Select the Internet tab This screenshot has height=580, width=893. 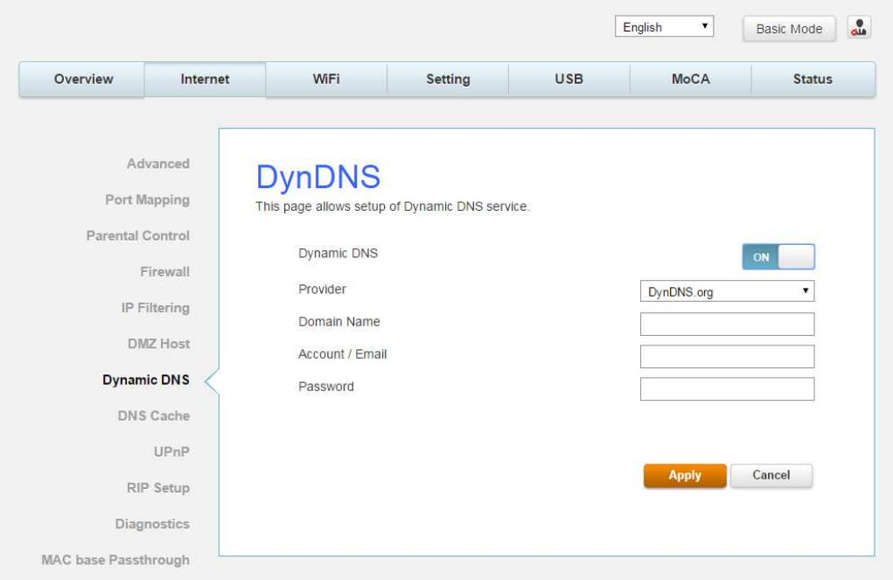[205, 80]
